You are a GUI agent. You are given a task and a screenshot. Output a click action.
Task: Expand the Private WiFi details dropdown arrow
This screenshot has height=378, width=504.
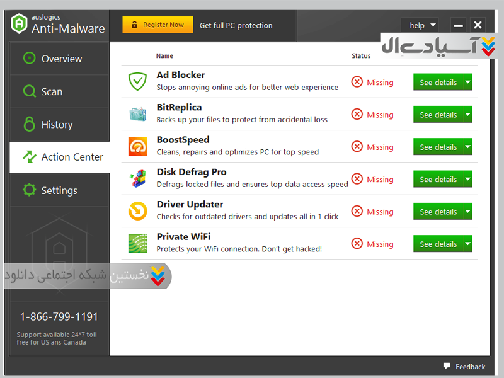[467, 244]
